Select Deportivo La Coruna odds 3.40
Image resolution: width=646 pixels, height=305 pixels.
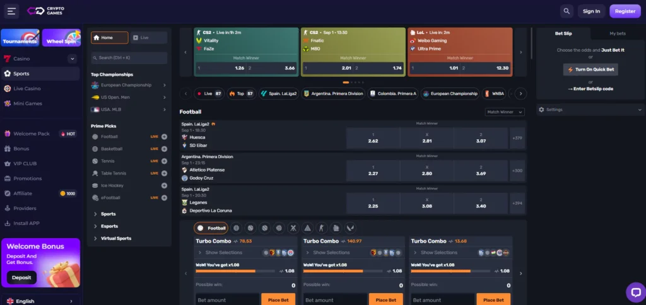[481, 203]
